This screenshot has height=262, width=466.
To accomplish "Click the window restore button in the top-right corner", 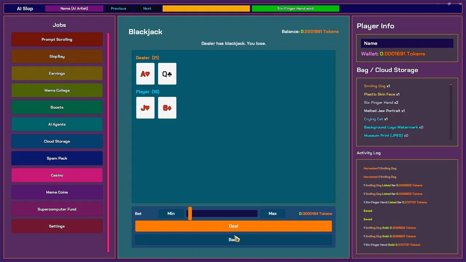I will (x=449, y=4).
